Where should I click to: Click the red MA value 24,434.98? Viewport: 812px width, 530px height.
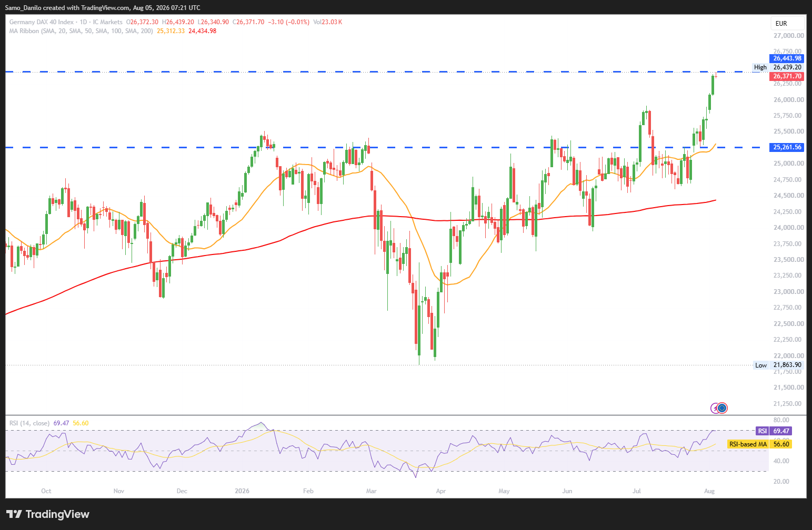click(203, 31)
